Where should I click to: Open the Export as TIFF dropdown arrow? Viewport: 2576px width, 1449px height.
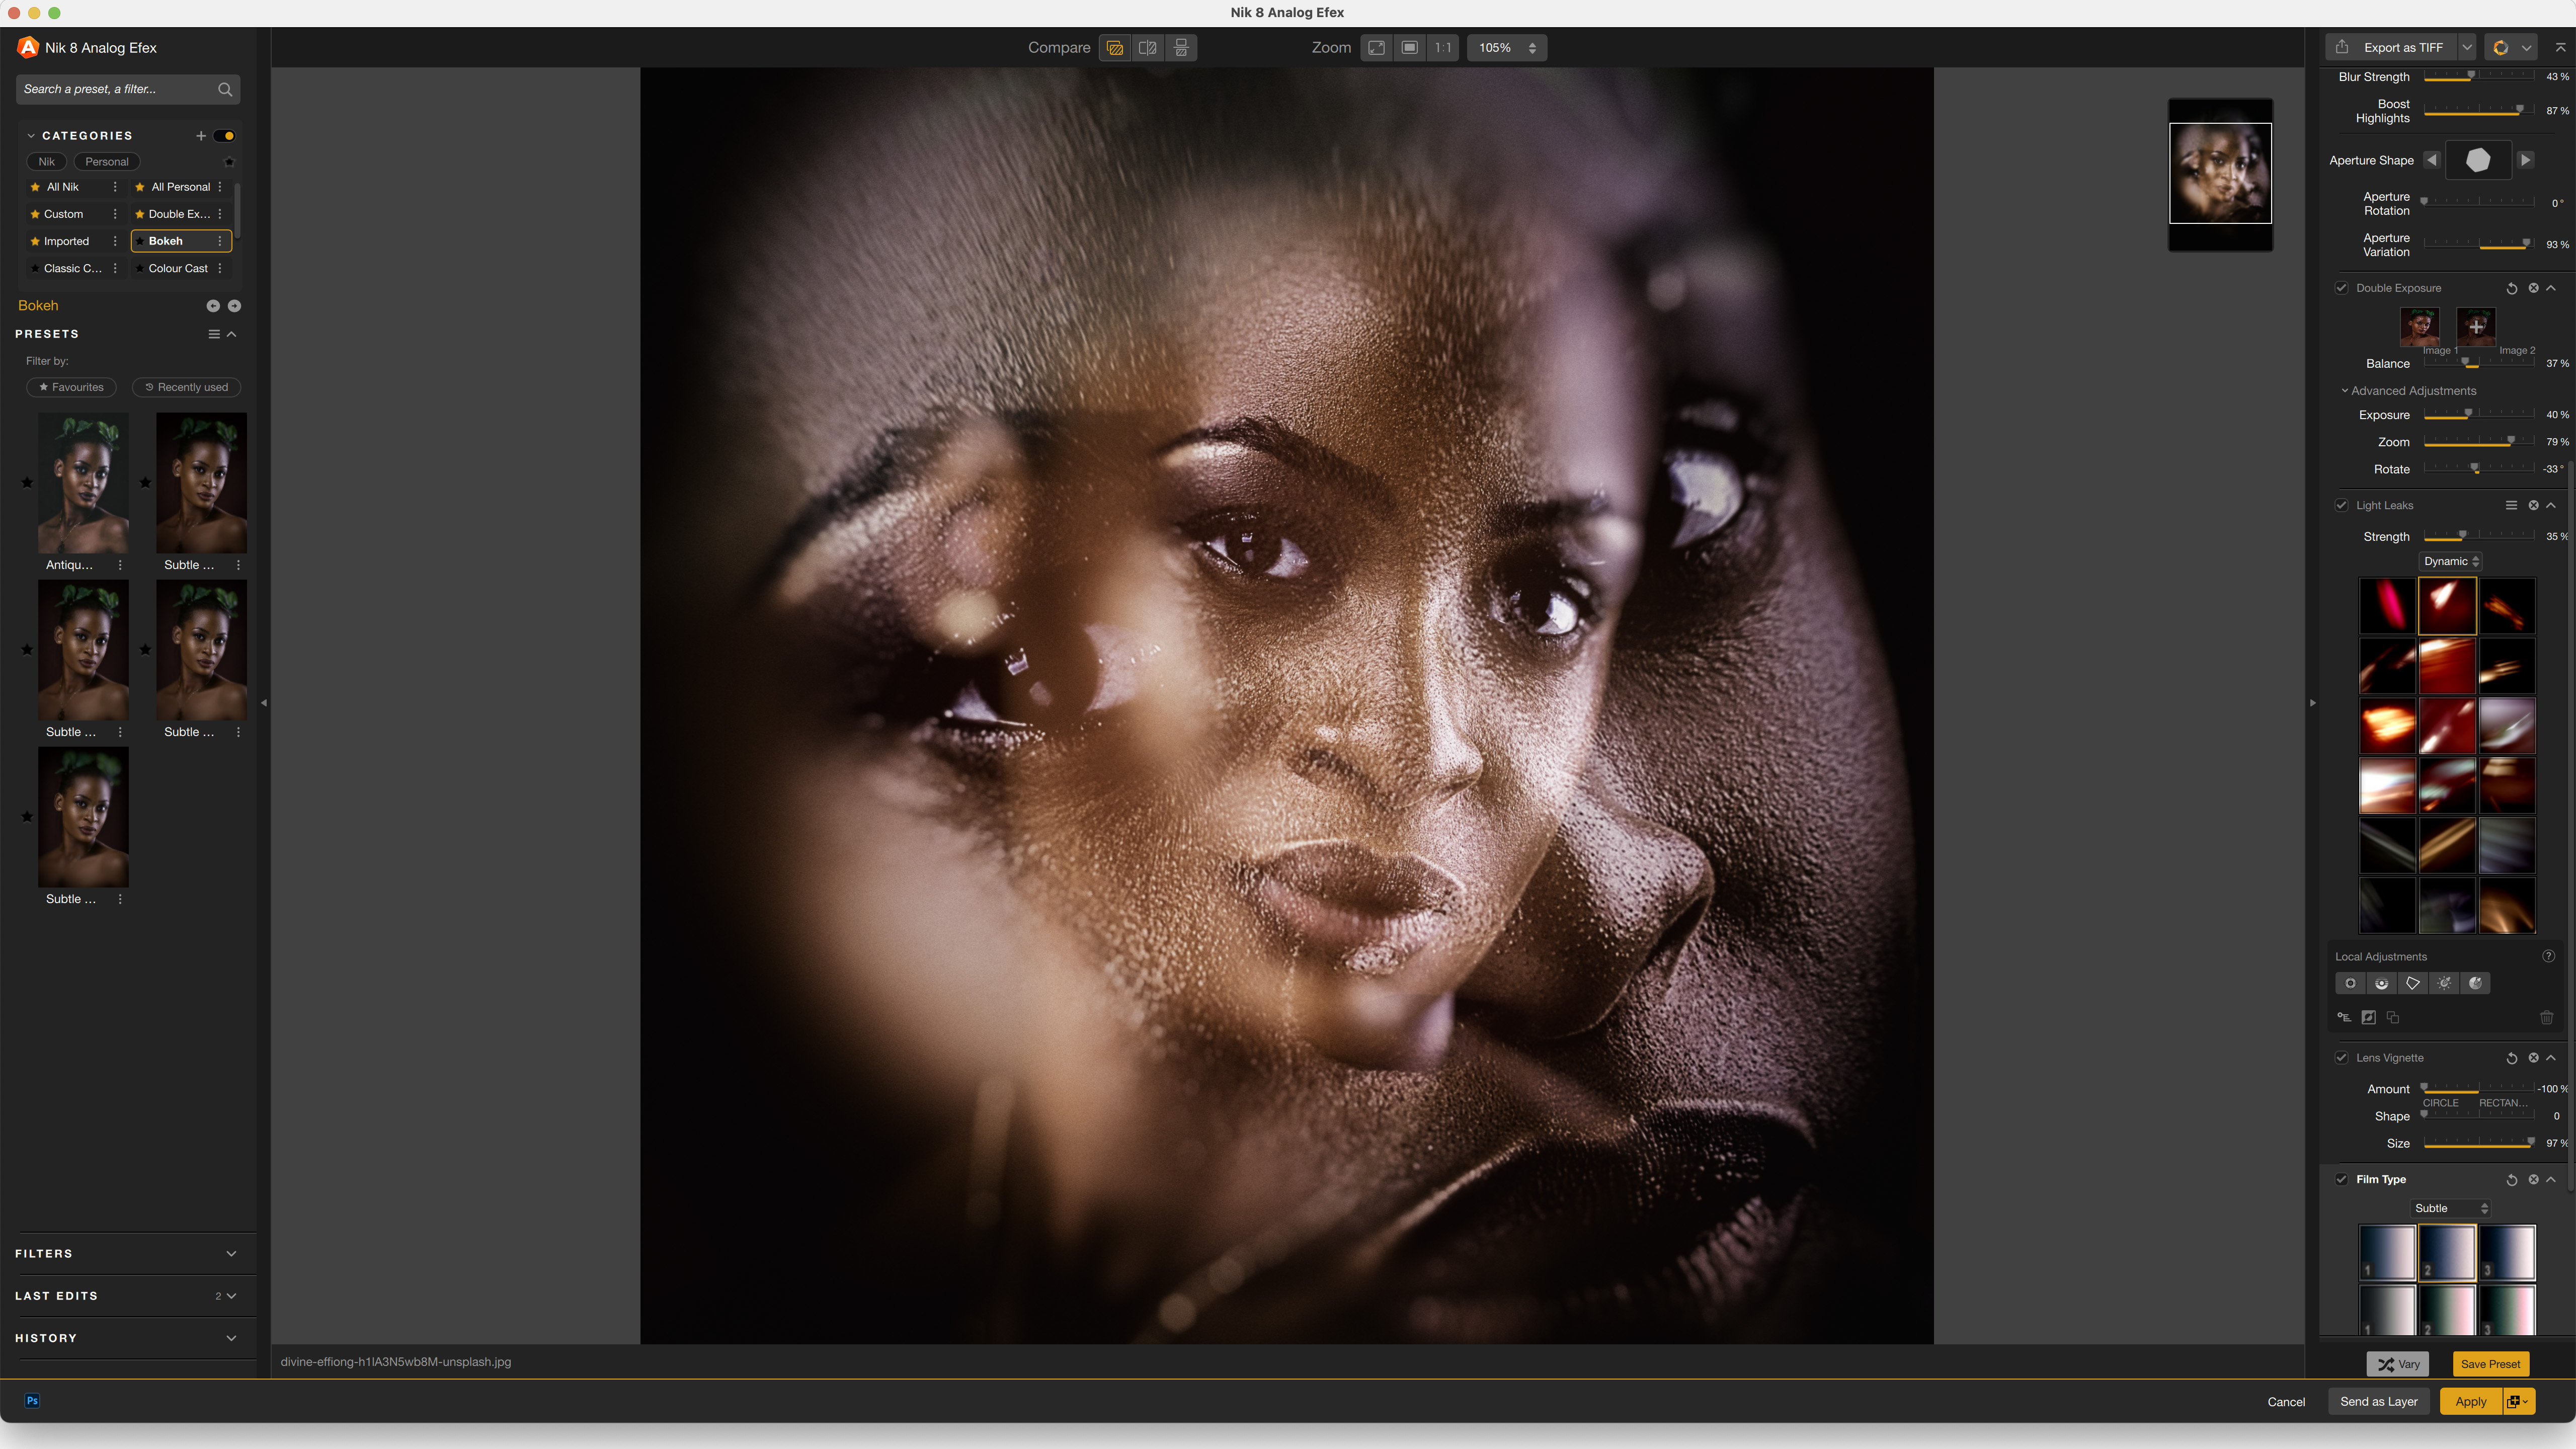pos(2467,48)
